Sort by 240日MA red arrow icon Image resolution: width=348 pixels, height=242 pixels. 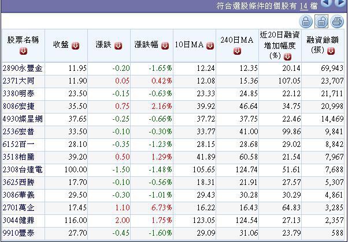click(x=237, y=51)
